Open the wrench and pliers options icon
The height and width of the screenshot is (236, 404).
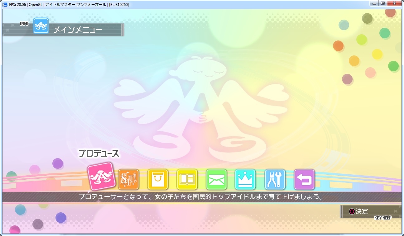click(275, 179)
